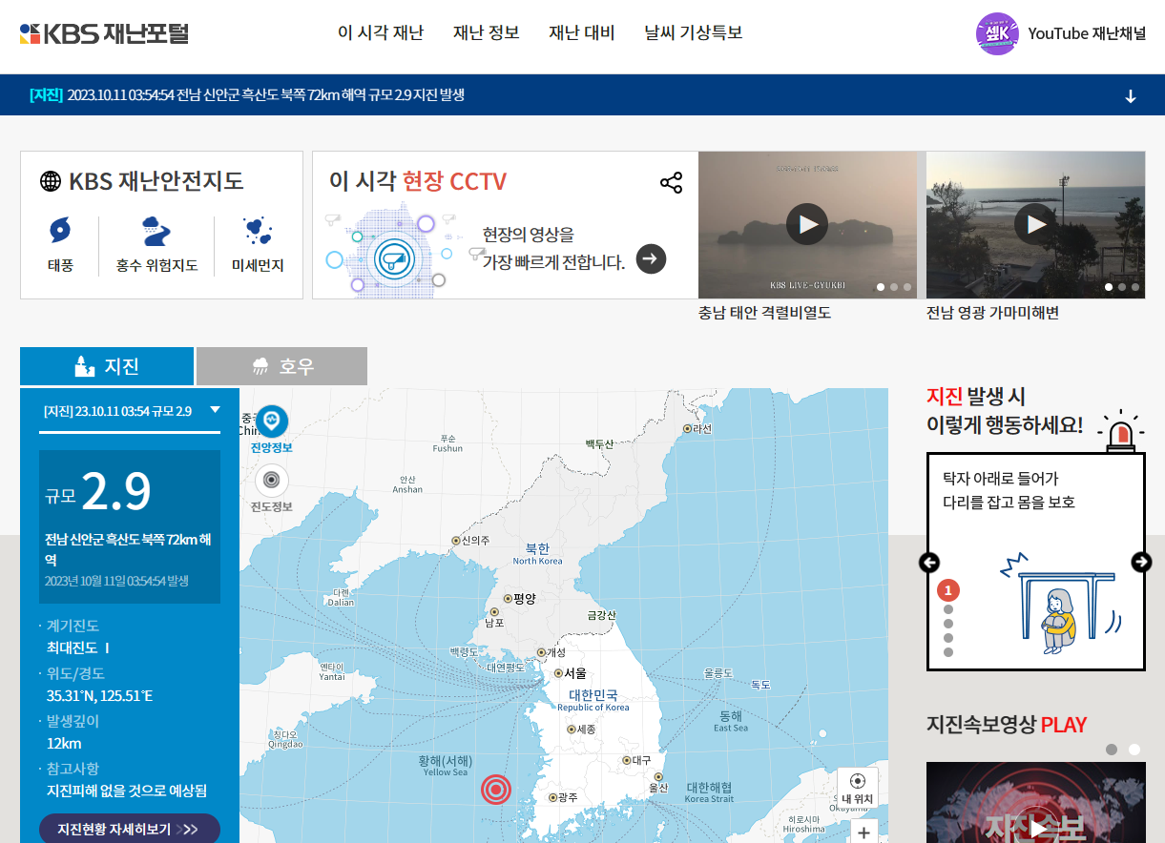Click the safety tip illustration under table
Viewport: 1165px width, 843px height.
pos(1059,606)
